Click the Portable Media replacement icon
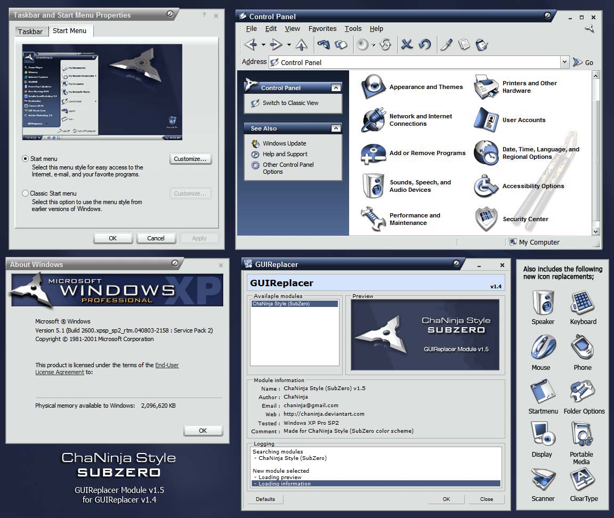Screen dimensions: 614x518 point(582,434)
